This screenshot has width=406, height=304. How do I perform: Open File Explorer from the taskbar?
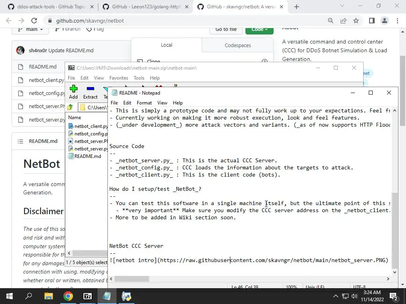coord(48,296)
